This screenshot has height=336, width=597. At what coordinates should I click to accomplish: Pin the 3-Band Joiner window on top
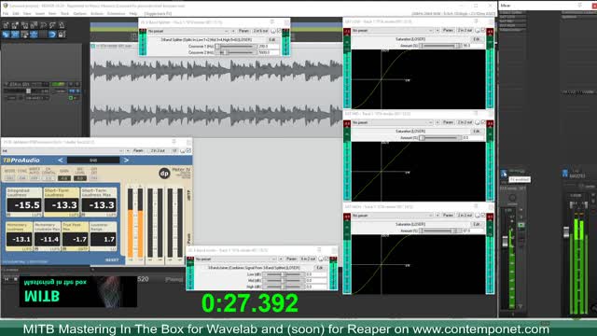click(319, 250)
